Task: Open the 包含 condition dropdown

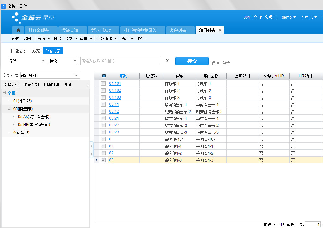Action: click(x=75, y=61)
